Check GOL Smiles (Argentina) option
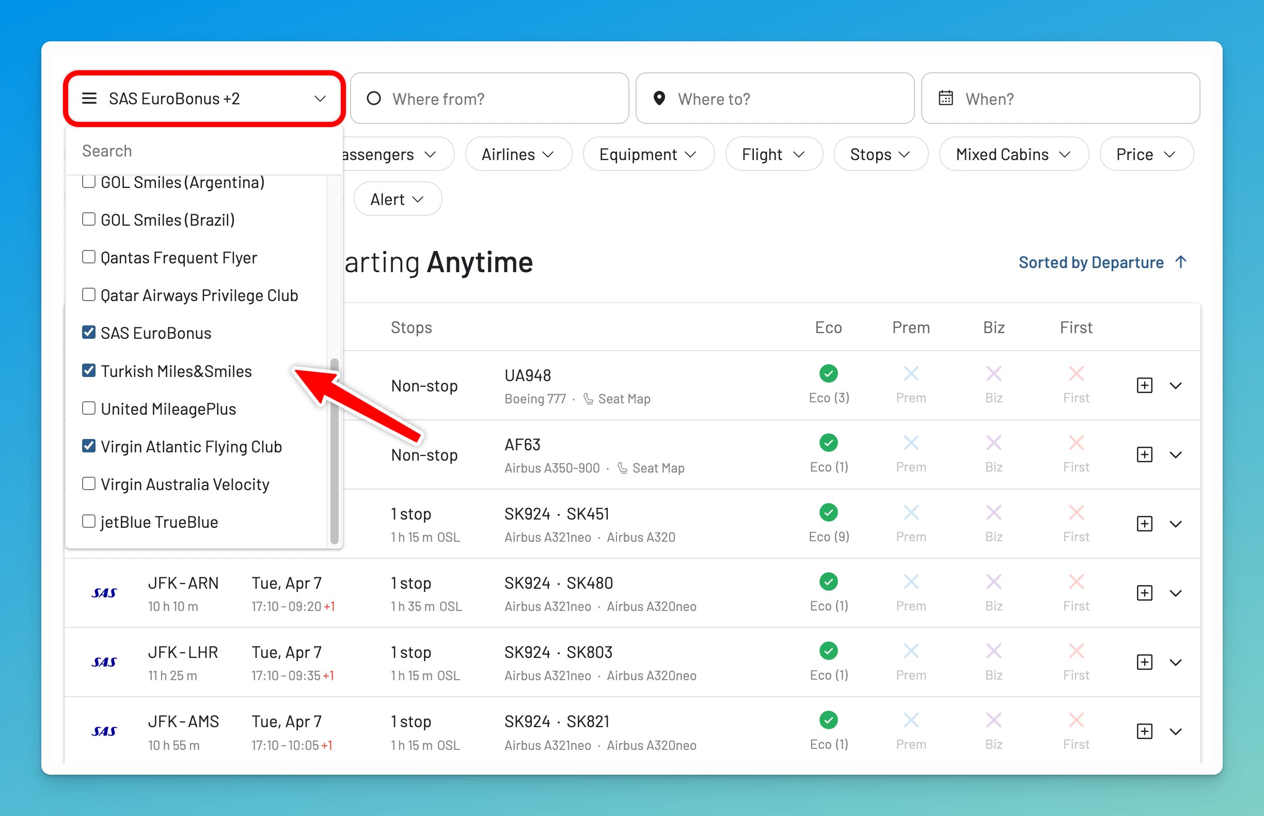1264x816 pixels. (88, 181)
